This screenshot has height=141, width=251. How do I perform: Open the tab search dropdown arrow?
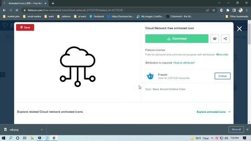click(219, 3)
